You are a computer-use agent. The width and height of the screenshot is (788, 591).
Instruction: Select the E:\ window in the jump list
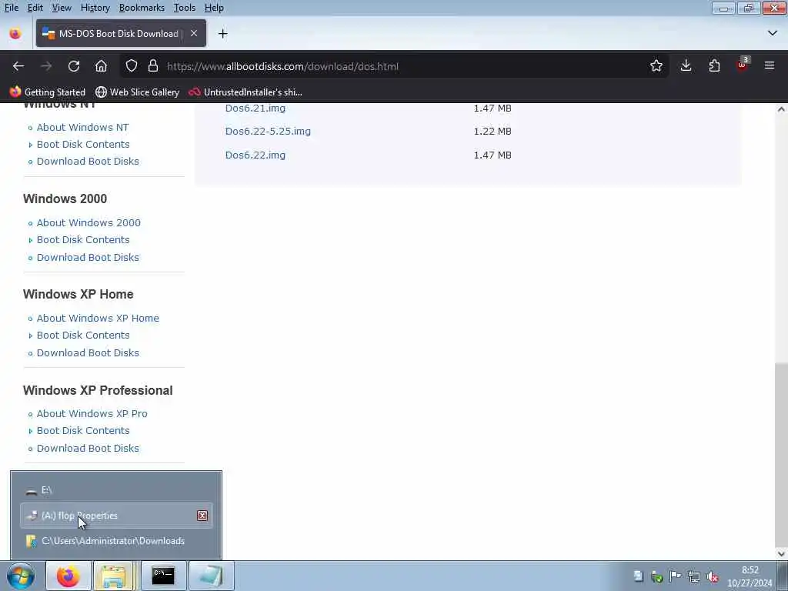tap(116, 490)
